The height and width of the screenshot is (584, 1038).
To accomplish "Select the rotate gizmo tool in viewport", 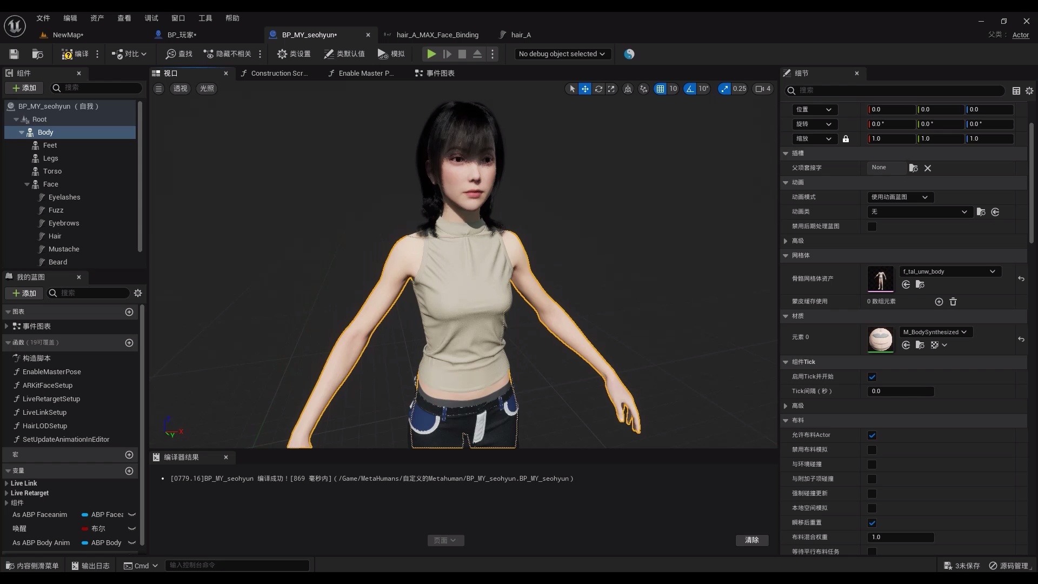I will pos(598,89).
